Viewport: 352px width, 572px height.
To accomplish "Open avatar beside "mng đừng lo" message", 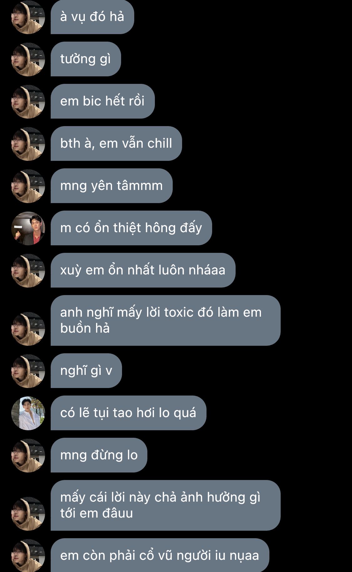I will 28,456.
